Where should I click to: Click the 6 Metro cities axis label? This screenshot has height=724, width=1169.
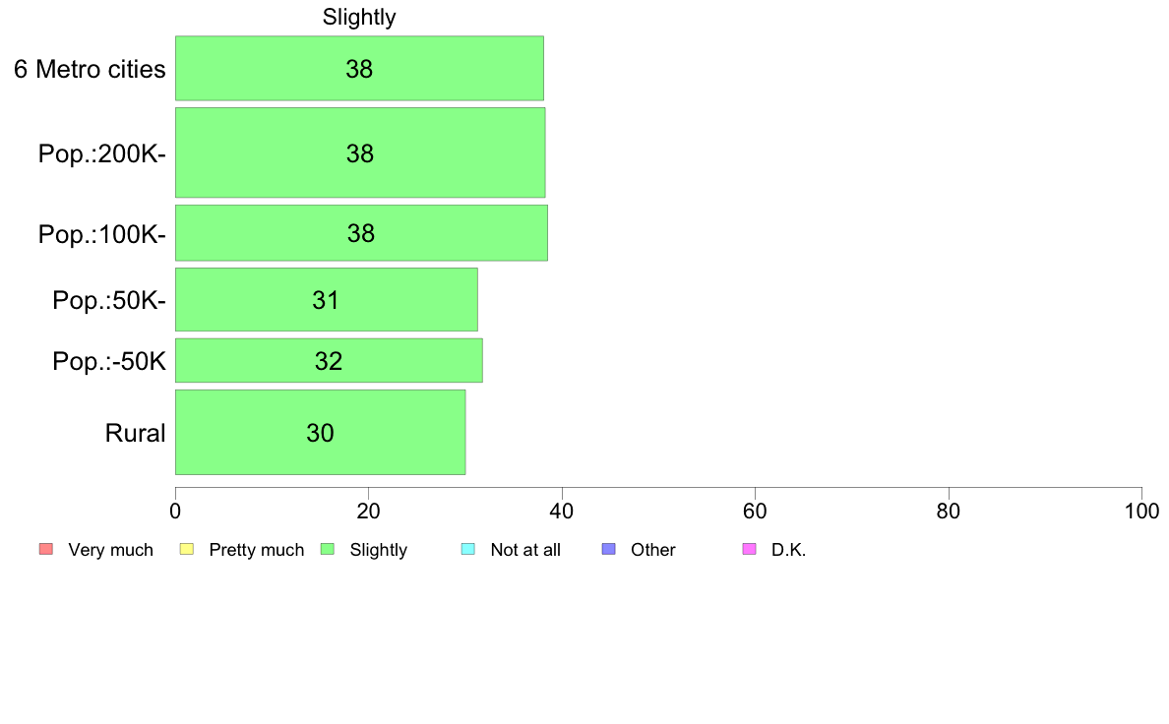coord(90,69)
